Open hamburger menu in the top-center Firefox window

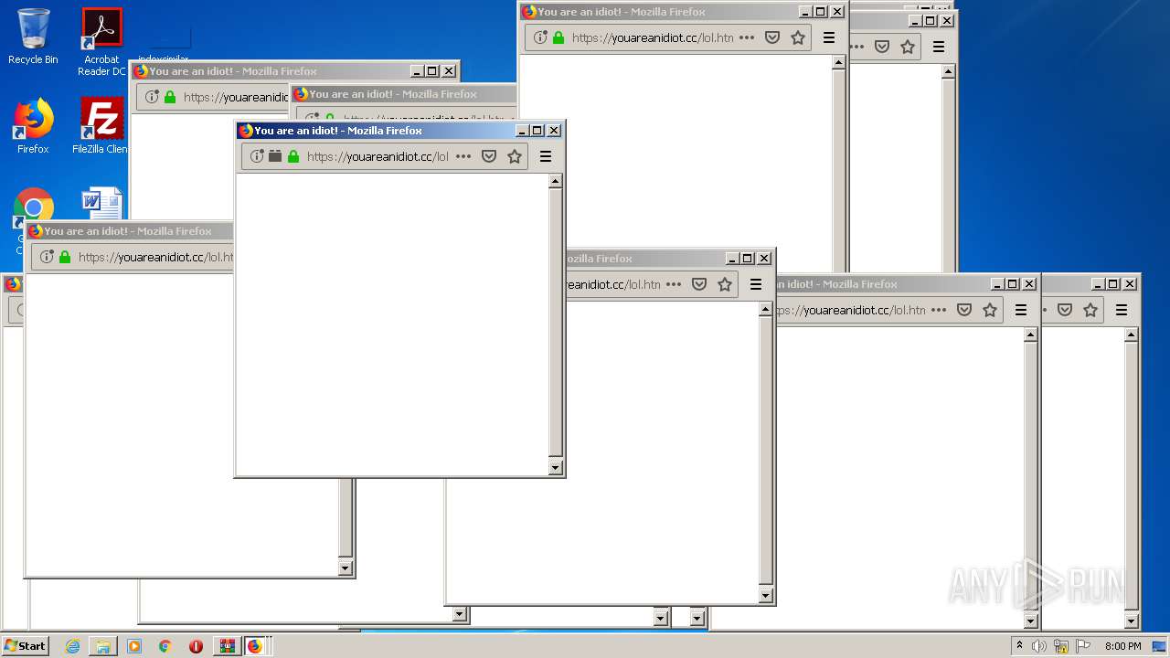click(x=829, y=37)
